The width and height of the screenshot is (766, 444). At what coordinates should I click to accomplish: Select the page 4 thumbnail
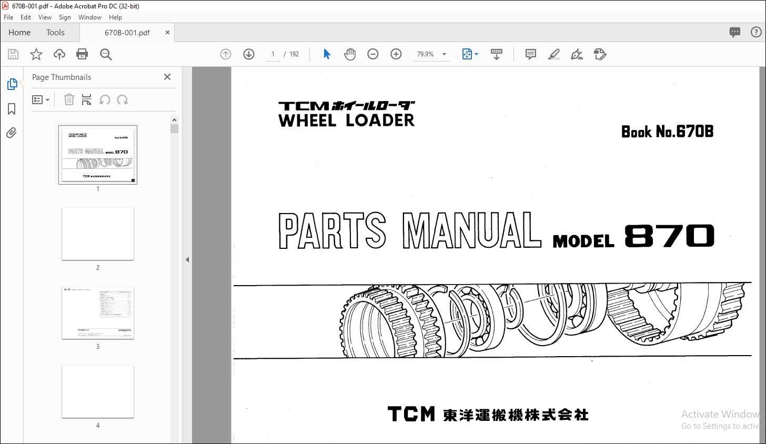(x=98, y=391)
